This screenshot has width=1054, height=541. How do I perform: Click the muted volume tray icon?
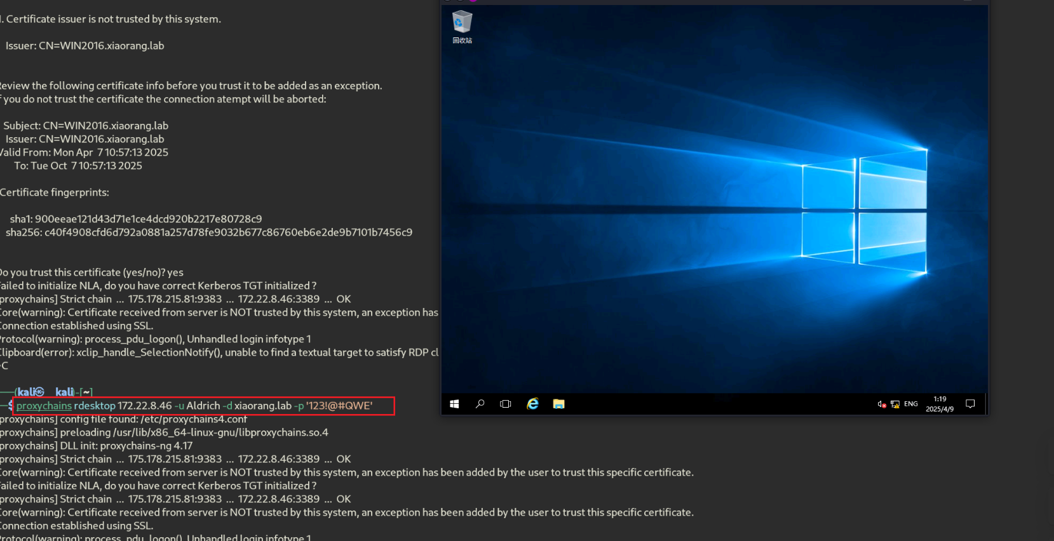click(x=882, y=404)
